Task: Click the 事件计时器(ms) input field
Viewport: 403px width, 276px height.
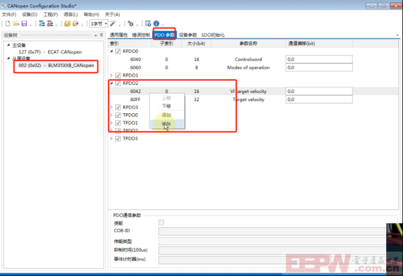Action: [x=273, y=260]
